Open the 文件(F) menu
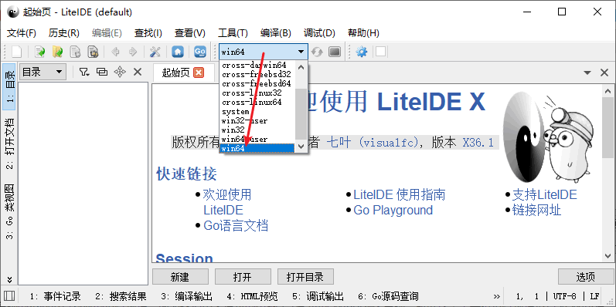This screenshot has height=307, width=616. tap(22, 33)
